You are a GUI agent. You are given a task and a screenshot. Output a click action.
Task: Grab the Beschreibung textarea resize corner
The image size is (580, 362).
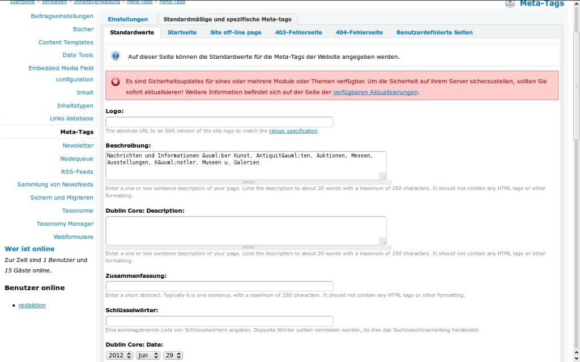(383, 176)
